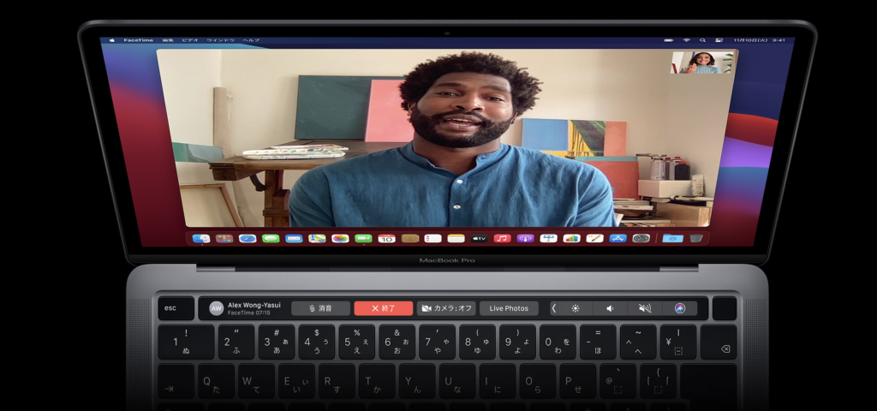The image size is (877, 411).
Task: Open Maps from the dock
Action: (317, 238)
